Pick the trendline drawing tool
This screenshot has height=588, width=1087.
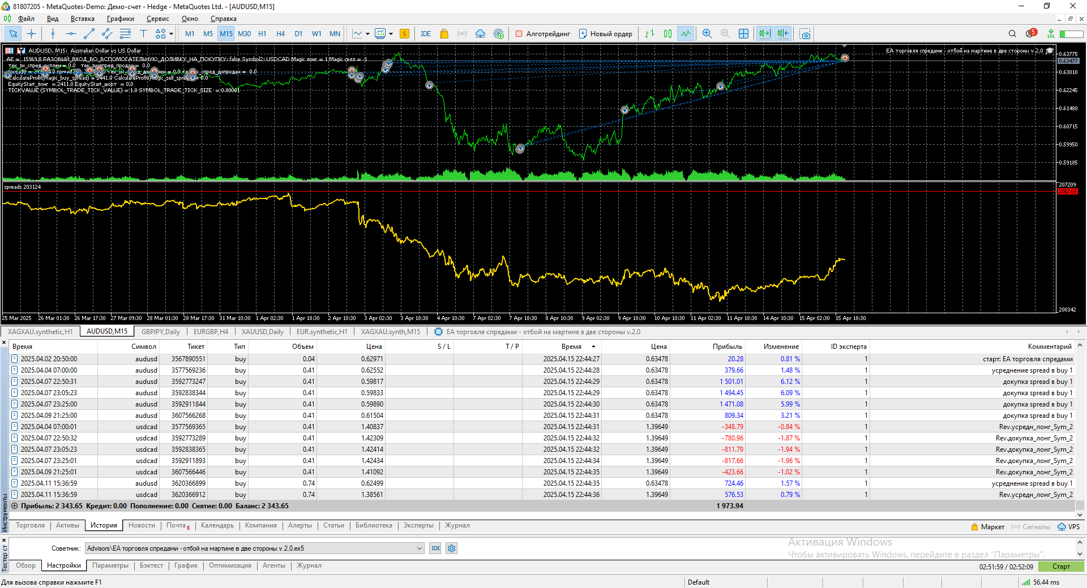[x=89, y=34]
